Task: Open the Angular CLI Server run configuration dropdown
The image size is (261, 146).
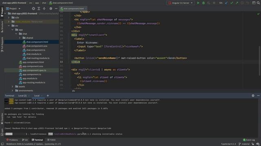Action: click(x=180, y=3)
